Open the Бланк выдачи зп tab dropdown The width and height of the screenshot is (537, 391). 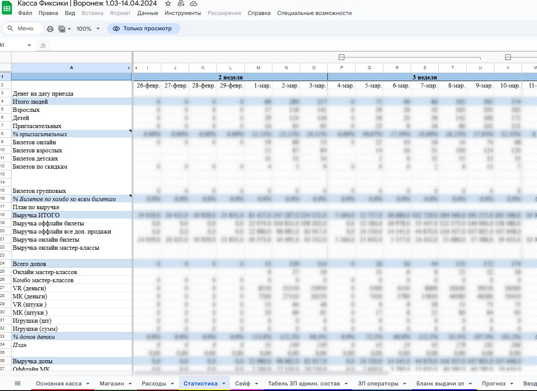(x=470, y=383)
